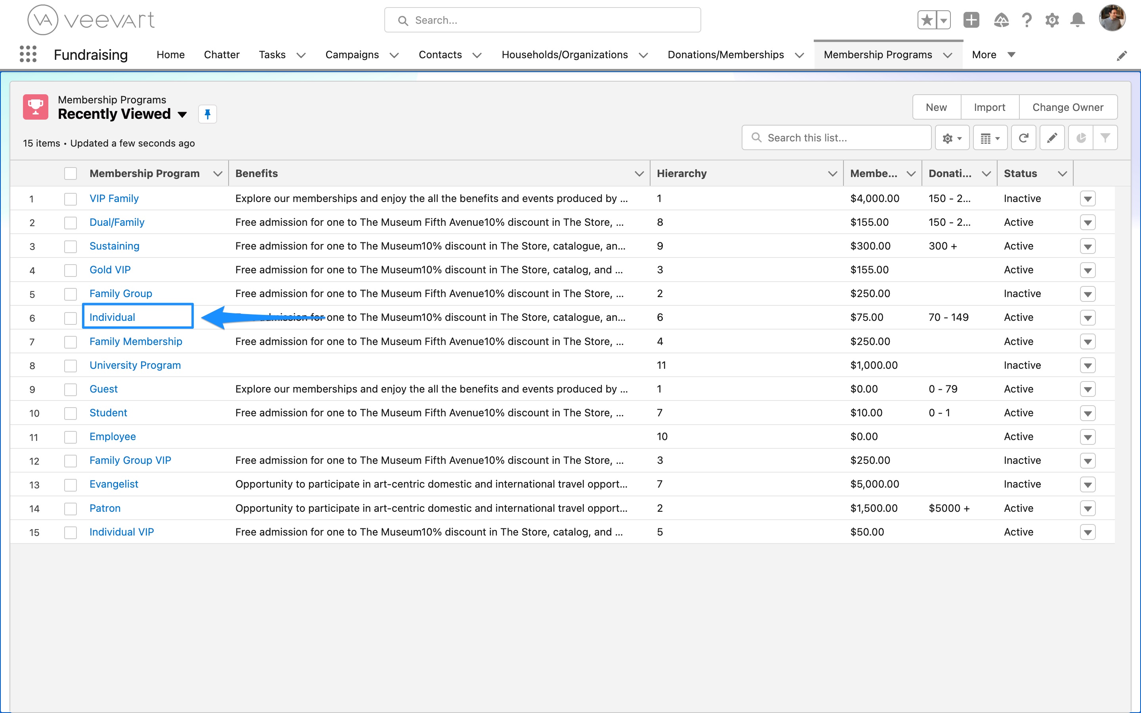Viewport: 1141px width, 713px height.
Task: Tick the checkbox next to Student
Action: click(70, 413)
